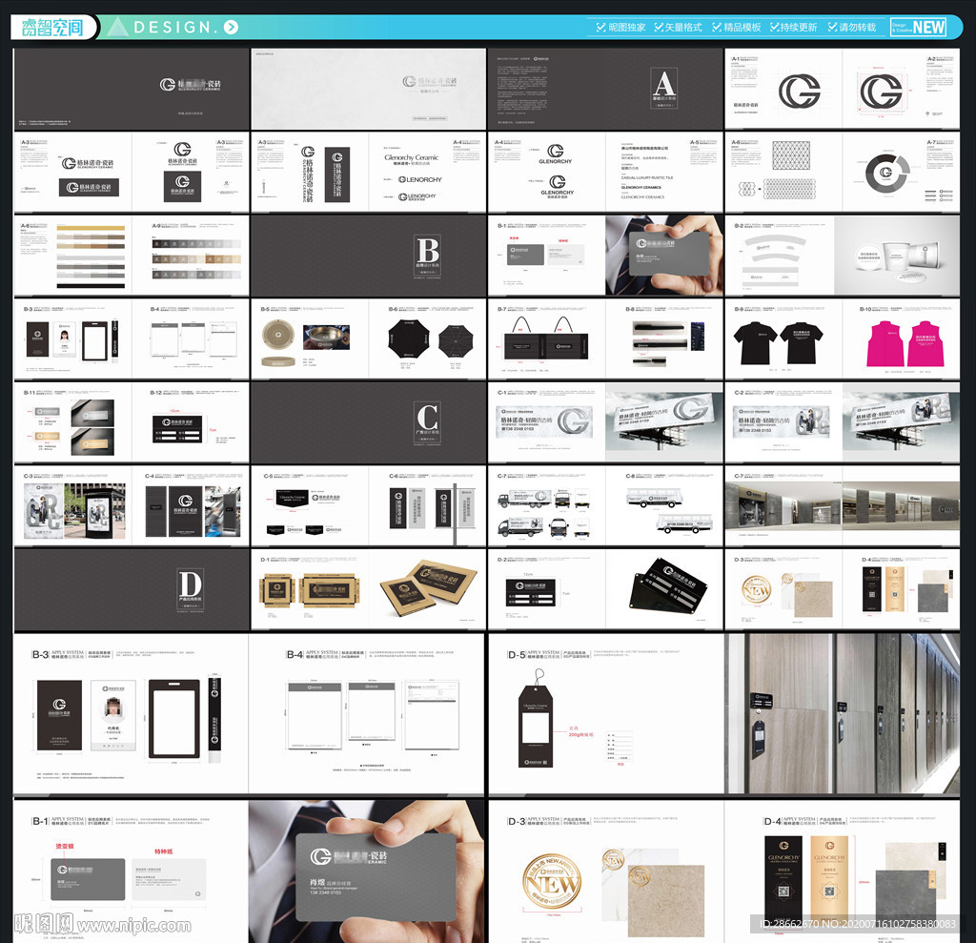The width and height of the screenshot is (976, 943).
Task: Toggle the 请勿转载 checkbox
Action: point(833,28)
